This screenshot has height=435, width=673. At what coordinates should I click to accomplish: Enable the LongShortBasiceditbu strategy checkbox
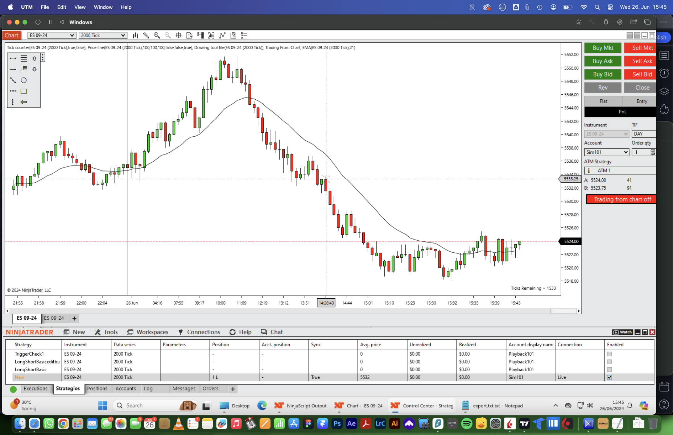(x=610, y=362)
